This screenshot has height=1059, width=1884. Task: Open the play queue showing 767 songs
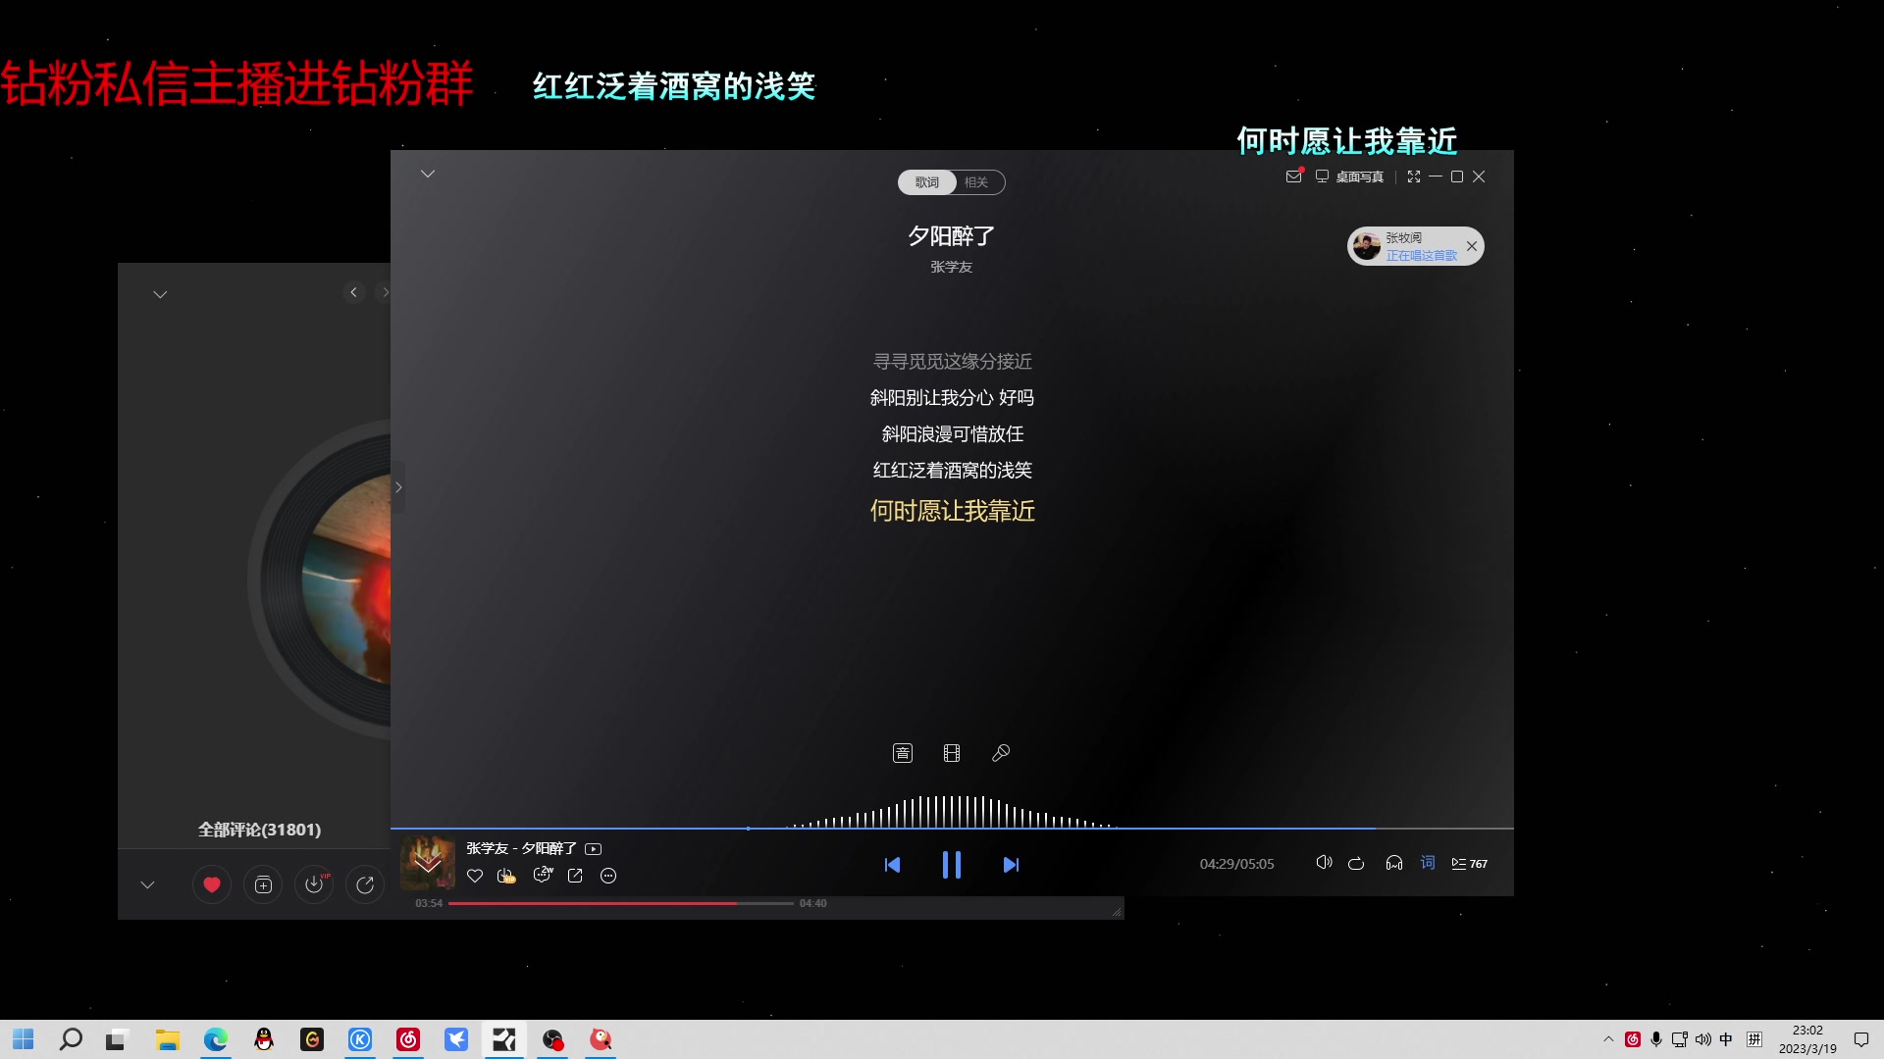[x=1469, y=864]
